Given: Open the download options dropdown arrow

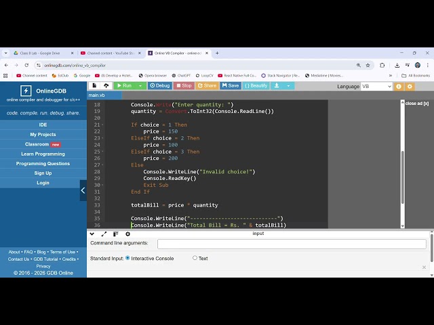Looking at the screenshot, I should (x=288, y=86).
